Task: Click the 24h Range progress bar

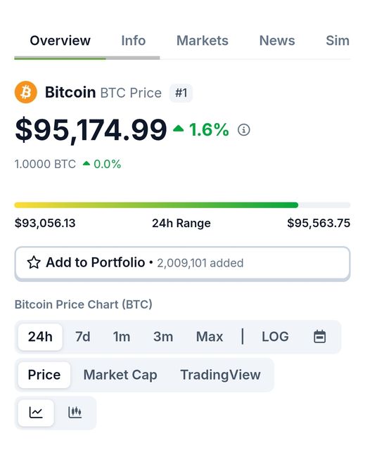Action: pos(183,205)
